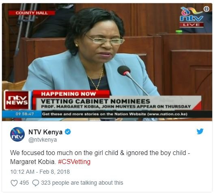Open replies via the speech bubble icon

(36, 183)
